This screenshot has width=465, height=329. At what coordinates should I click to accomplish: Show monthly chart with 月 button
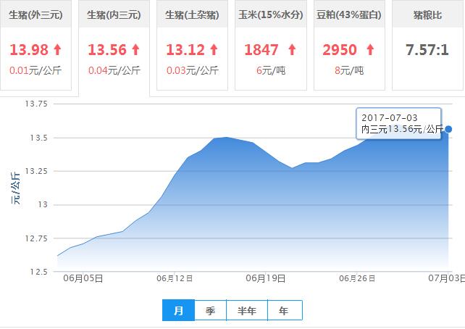coord(178,310)
